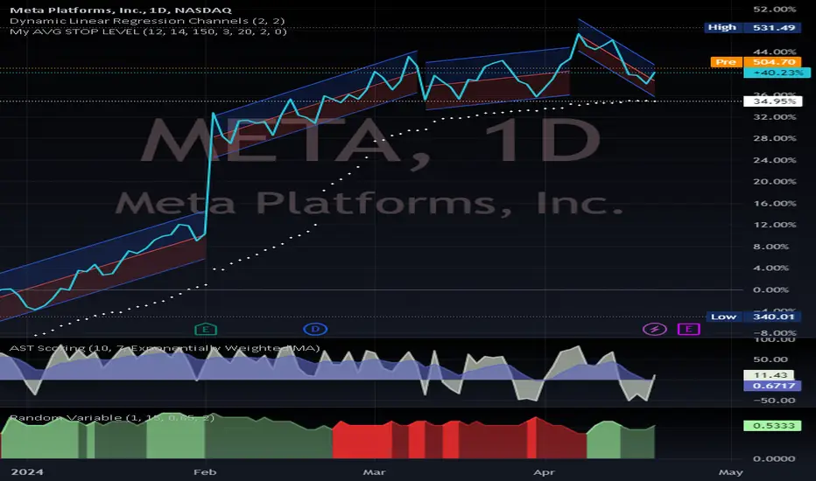Image resolution: width=816 pixels, height=481 pixels.
Task: Click the 0.5333 Random Variable value
Action: (x=773, y=426)
